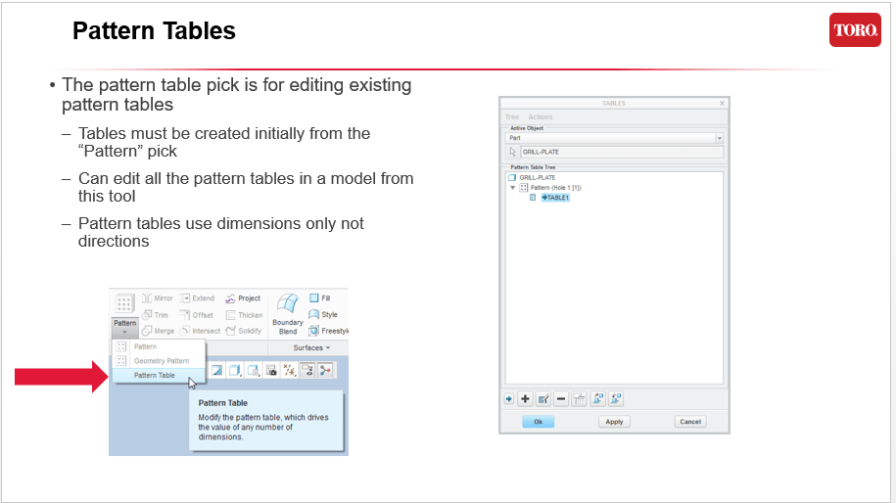The height and width of the screenshot is (503, 896).
Task: Open the Active Object Part dropdown
Action: tap(615, 138)
